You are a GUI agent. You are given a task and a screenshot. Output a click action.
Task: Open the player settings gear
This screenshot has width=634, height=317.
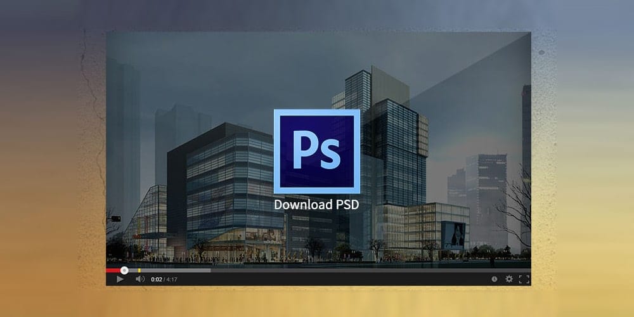coord(509,279)
